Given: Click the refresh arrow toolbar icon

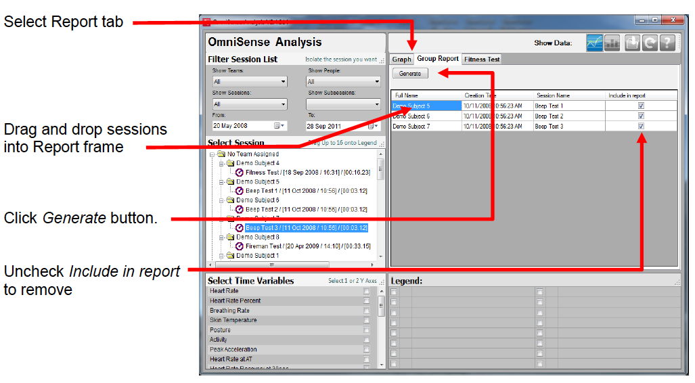Looking at the screenshot, I should (650, 43).
